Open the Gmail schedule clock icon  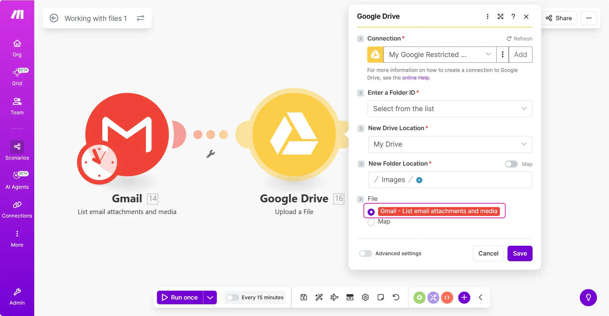(x=99, y=162)
